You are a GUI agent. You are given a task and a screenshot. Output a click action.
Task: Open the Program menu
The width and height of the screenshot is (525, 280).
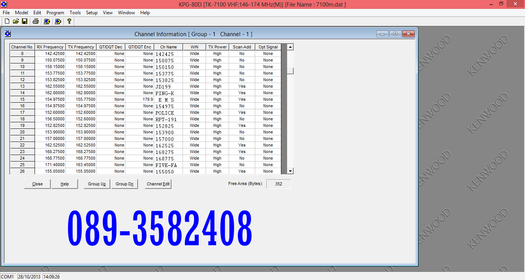coord(55,13)
